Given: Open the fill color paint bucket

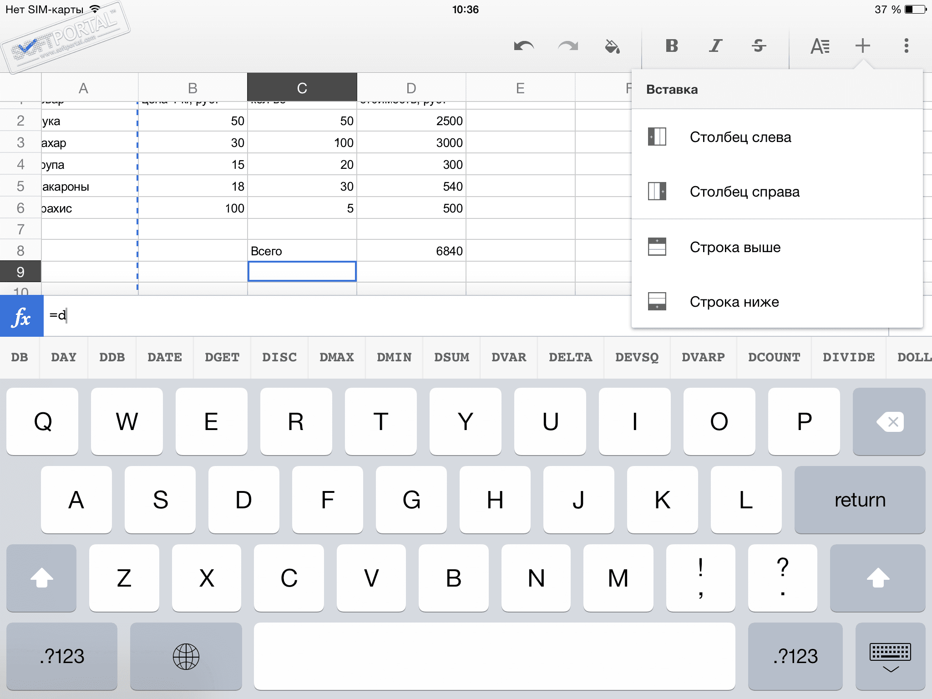Looking at the screenshot, I should (612, 46).
